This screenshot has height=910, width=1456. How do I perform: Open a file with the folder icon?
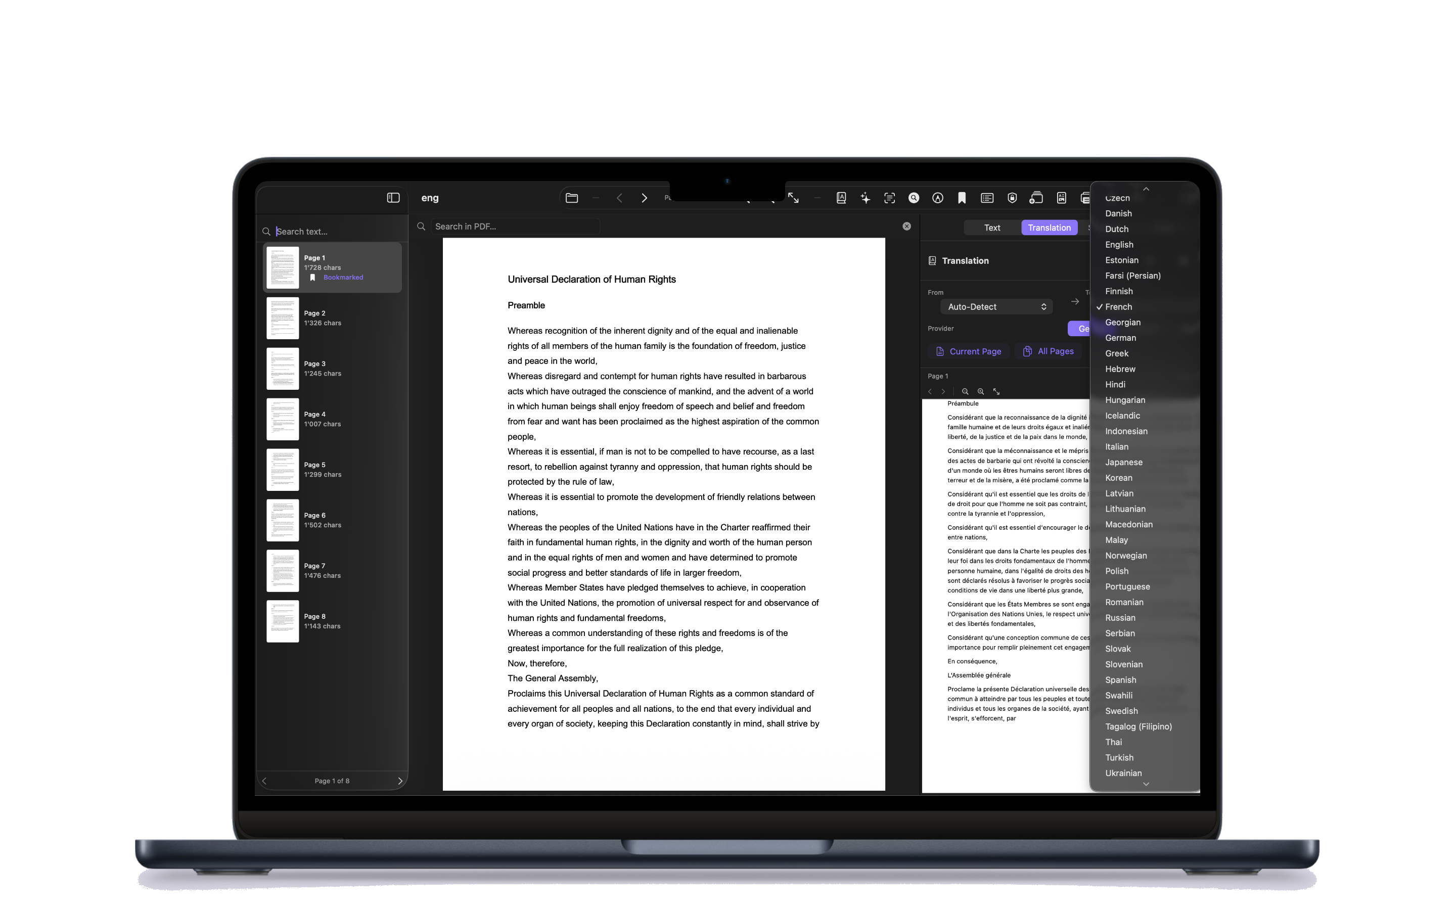[572, 197]
